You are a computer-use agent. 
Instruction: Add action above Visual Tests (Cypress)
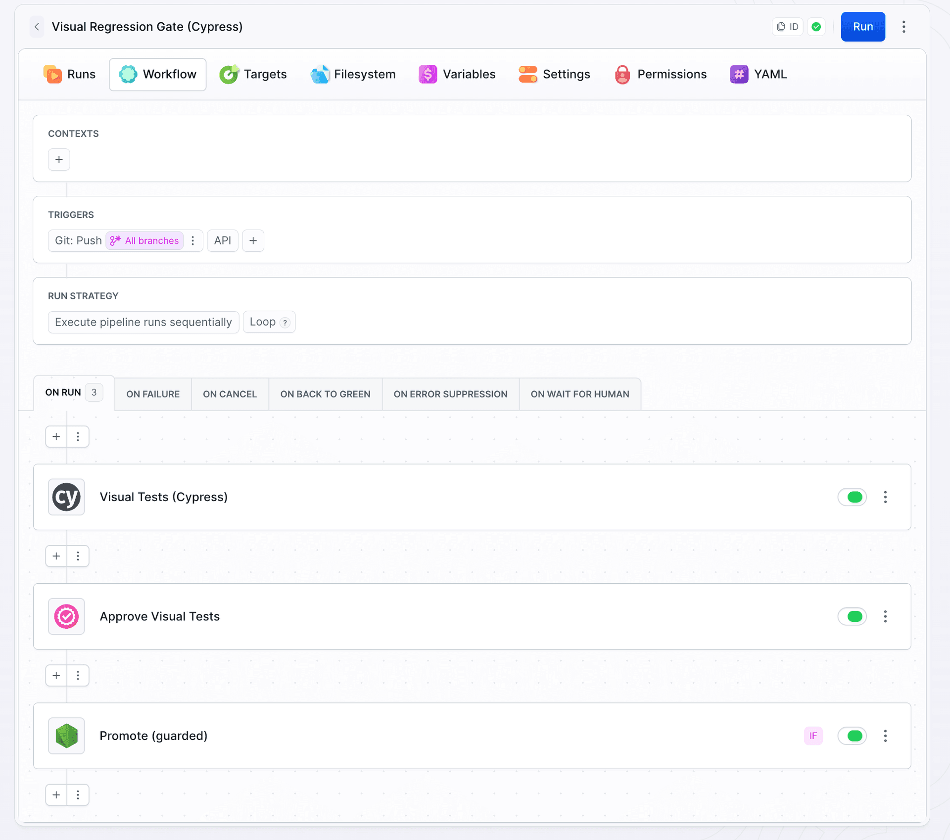[x=56, y=436]
